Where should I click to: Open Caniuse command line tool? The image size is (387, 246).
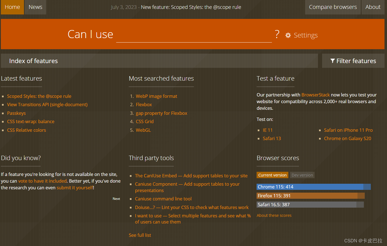coord(163,199)
